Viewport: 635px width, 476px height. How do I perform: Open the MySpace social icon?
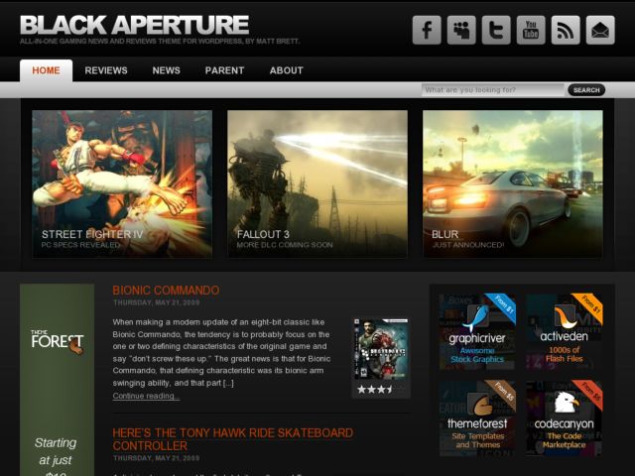point(461,30)
